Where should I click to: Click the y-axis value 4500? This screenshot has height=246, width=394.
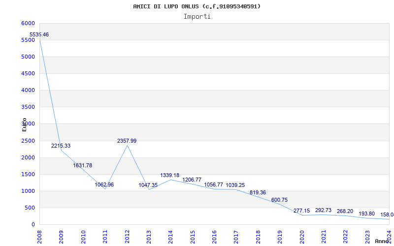pyautogui.click(x=28, y=73)
